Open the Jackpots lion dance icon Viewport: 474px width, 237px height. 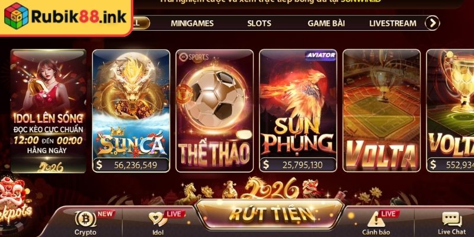coord(16,200)
